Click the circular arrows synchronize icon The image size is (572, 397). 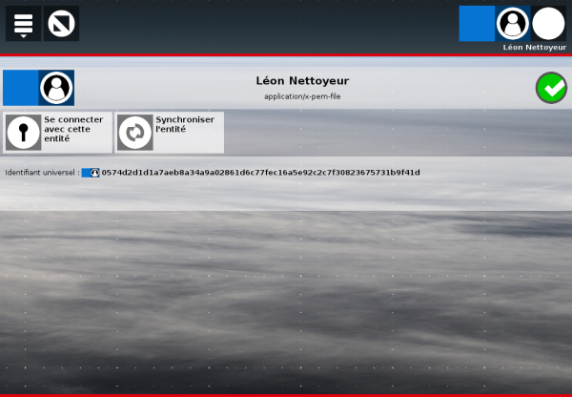click(x=134, y=133)
